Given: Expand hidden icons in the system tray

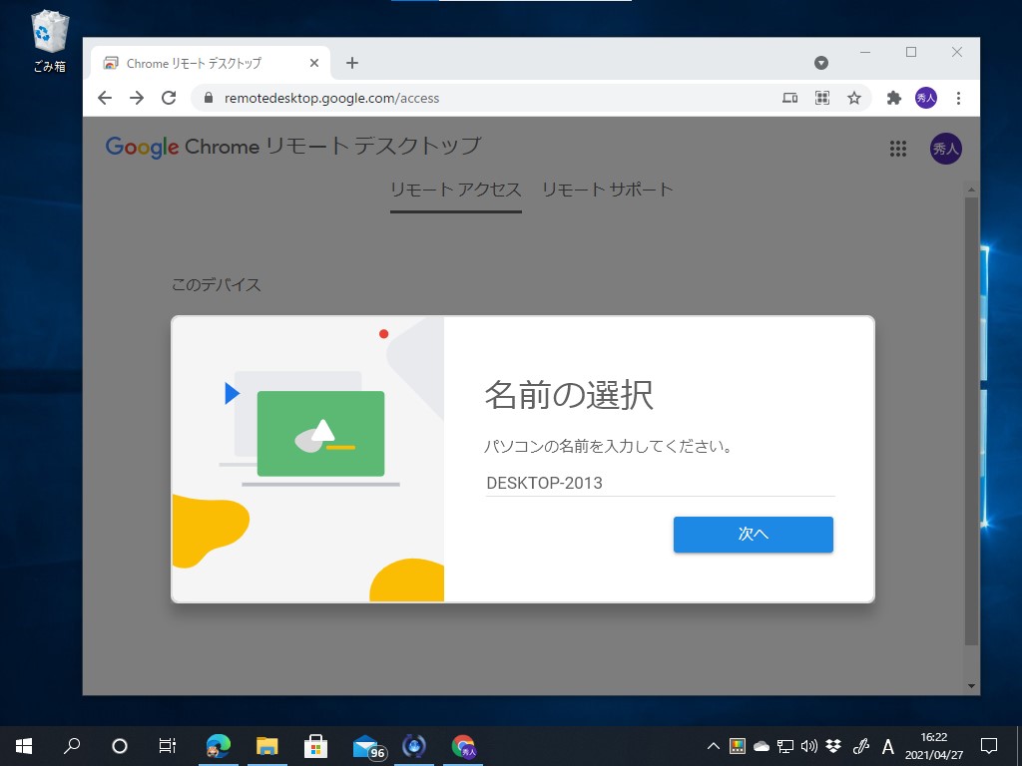Looking at the screenshot, I should (x=713, y=745).
